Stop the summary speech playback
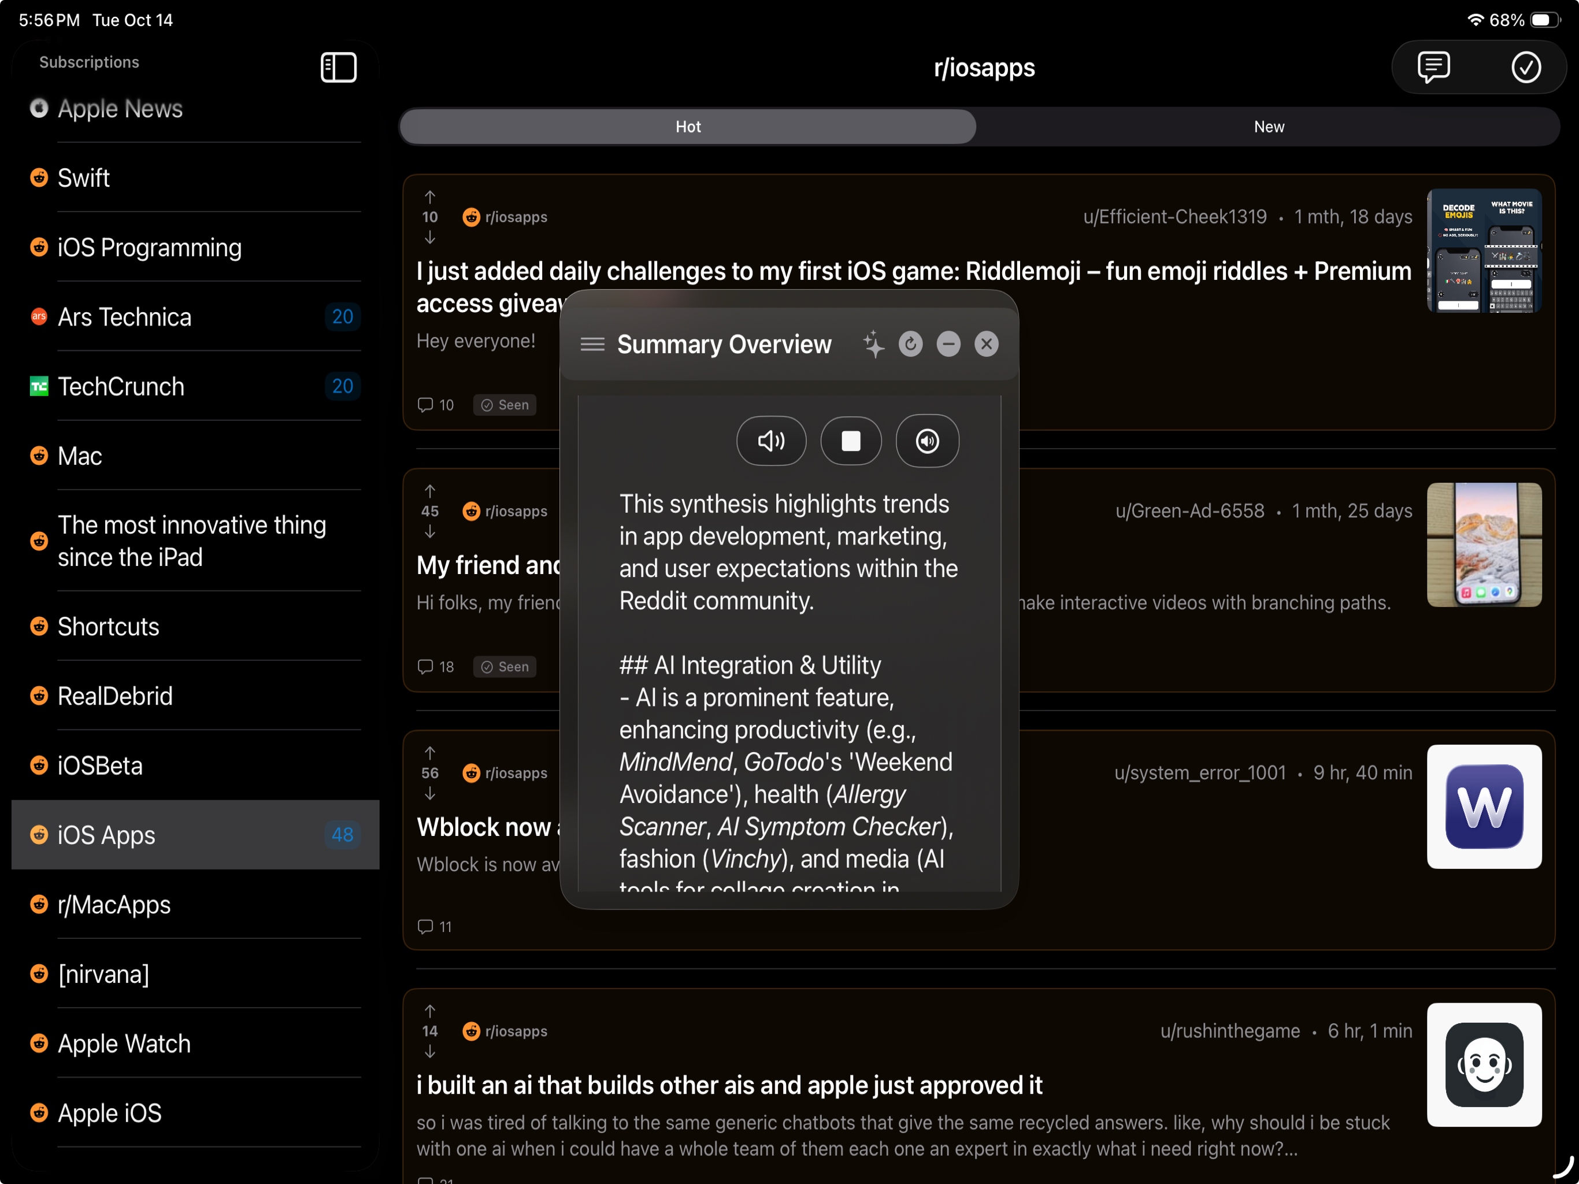The height and width of the screenshot is (1184, 1579). tap(850, 441)
